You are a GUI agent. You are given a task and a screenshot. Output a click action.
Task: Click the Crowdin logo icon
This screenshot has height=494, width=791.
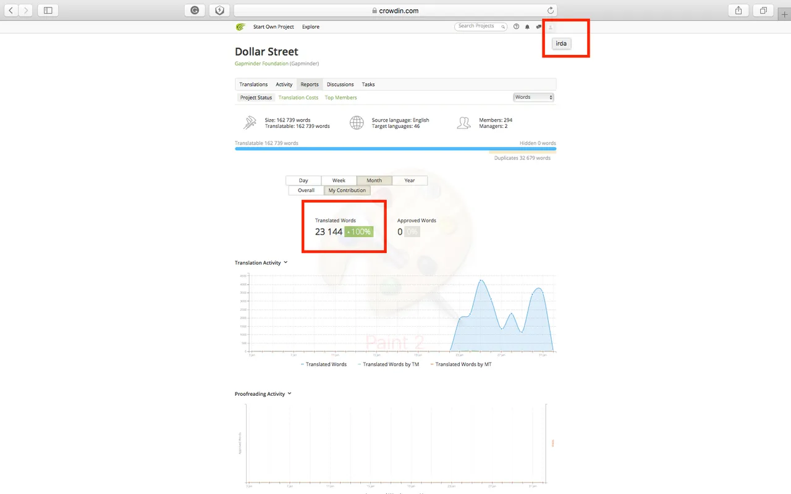240,27
